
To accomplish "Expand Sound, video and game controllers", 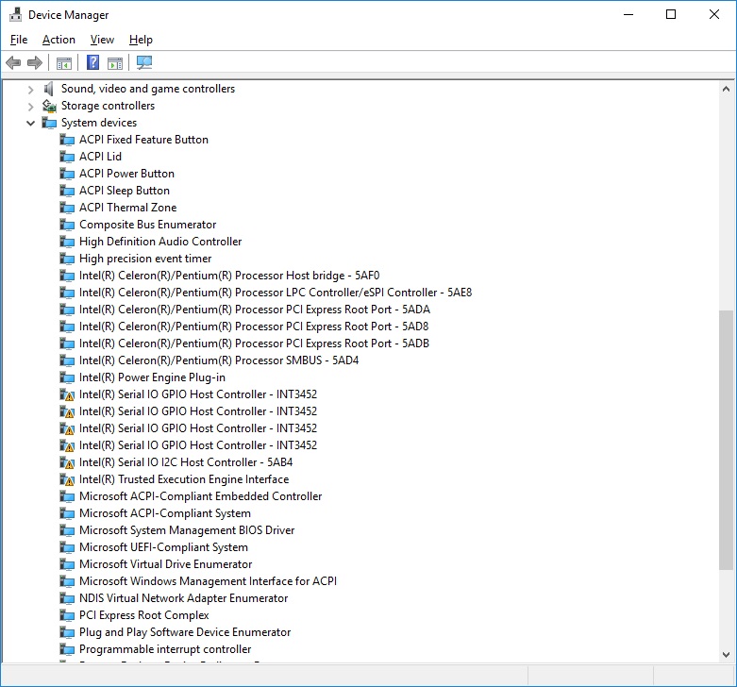I will coord(30,90).
